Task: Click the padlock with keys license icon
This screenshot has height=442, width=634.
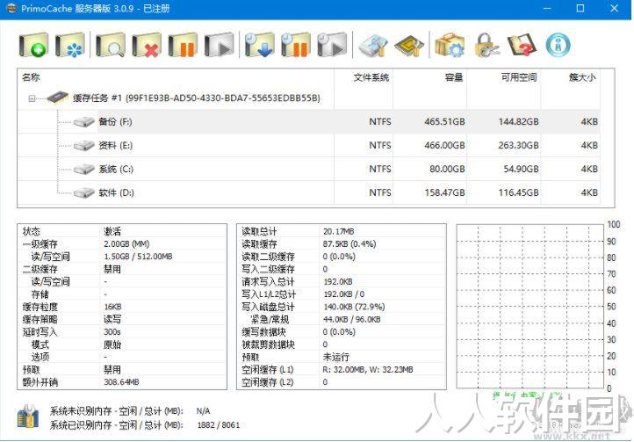Action: (486, 45)
